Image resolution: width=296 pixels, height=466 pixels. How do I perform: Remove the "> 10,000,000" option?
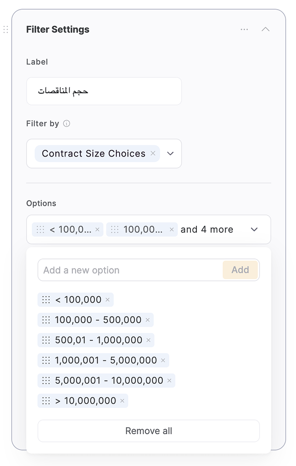[122, 401]
